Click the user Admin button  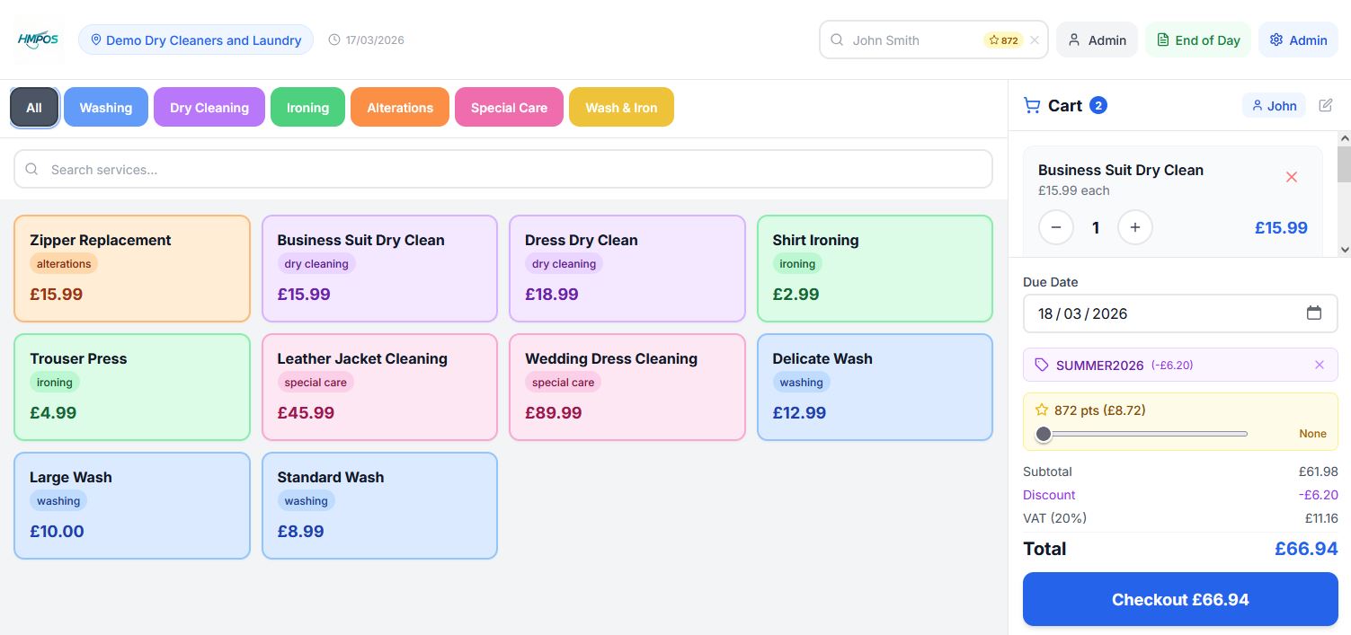tap(1097, 40)
